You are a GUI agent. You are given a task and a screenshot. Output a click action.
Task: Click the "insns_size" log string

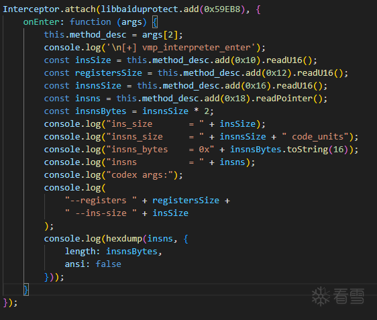point(155,137)
